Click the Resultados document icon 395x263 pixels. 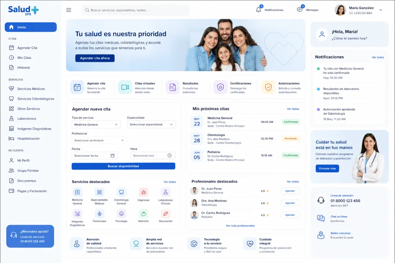pos(172,87)
